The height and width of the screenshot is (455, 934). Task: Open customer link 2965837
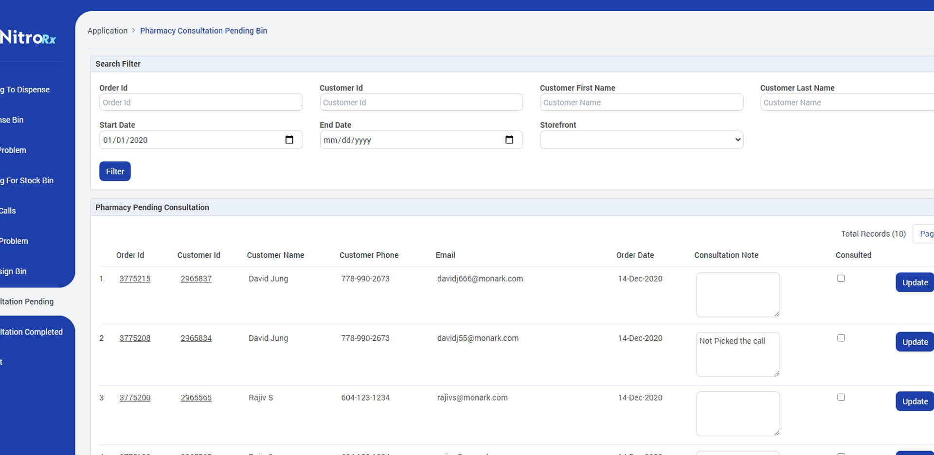[x=196, y=279]
